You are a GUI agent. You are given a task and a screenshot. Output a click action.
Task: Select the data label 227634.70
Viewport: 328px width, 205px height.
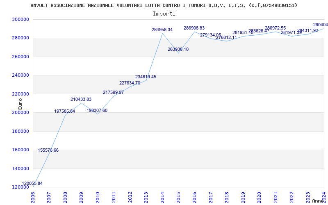pyautogui.click(x=130, y=83)
